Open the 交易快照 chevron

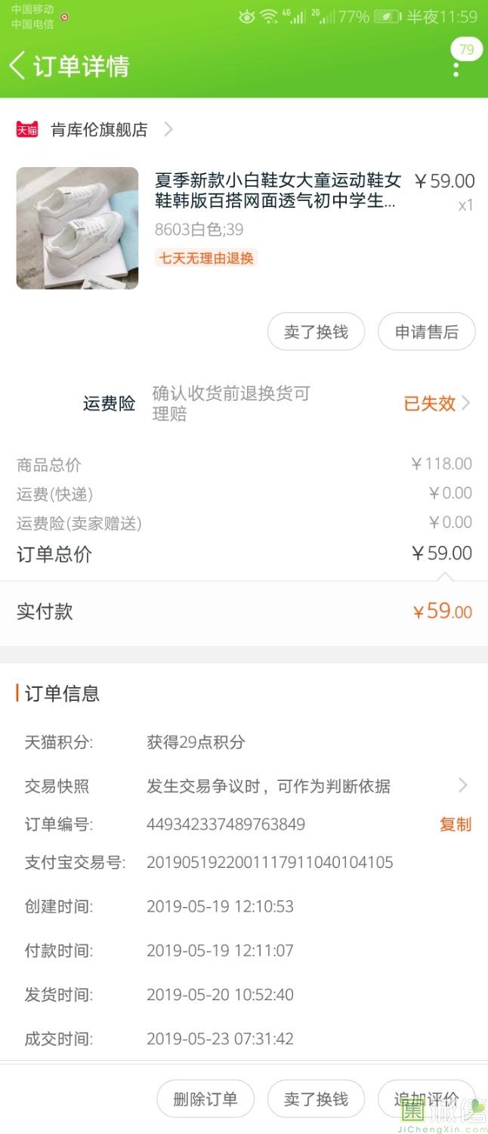click(x=463, y=785)
